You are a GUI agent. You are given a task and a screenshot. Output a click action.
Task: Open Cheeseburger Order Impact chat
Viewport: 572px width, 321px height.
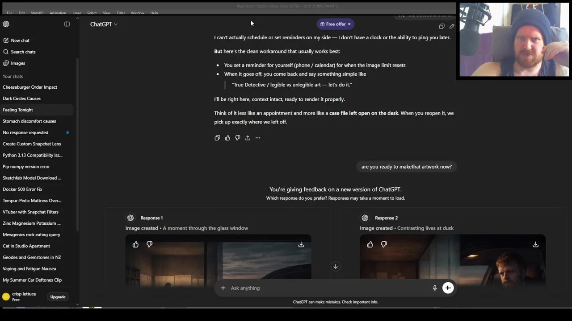[x=37, y=87]
